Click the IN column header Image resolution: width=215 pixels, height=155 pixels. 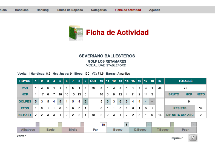pos(160,81)
